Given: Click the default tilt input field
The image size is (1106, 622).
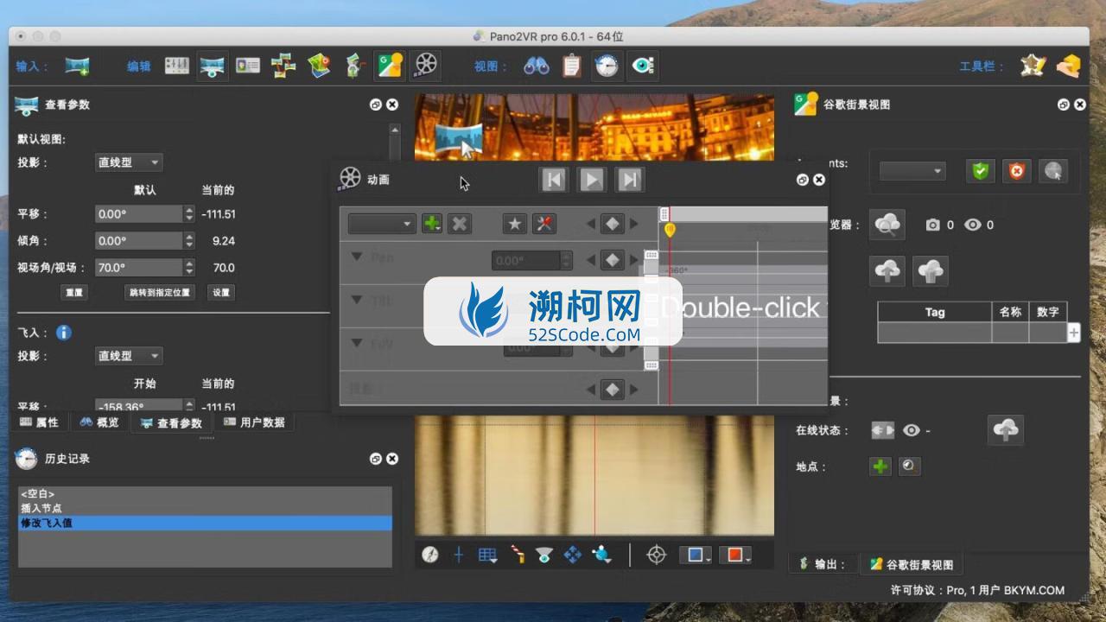Looking at the screenshot, I should click(x=138, y=240).
